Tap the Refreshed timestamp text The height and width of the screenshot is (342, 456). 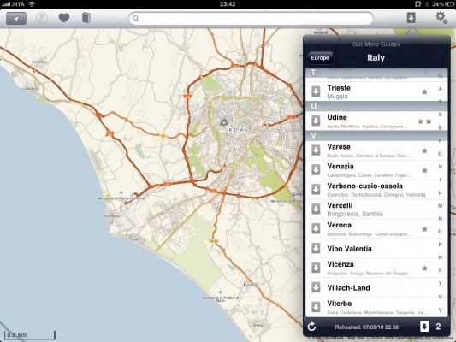[x=367, y=327]
